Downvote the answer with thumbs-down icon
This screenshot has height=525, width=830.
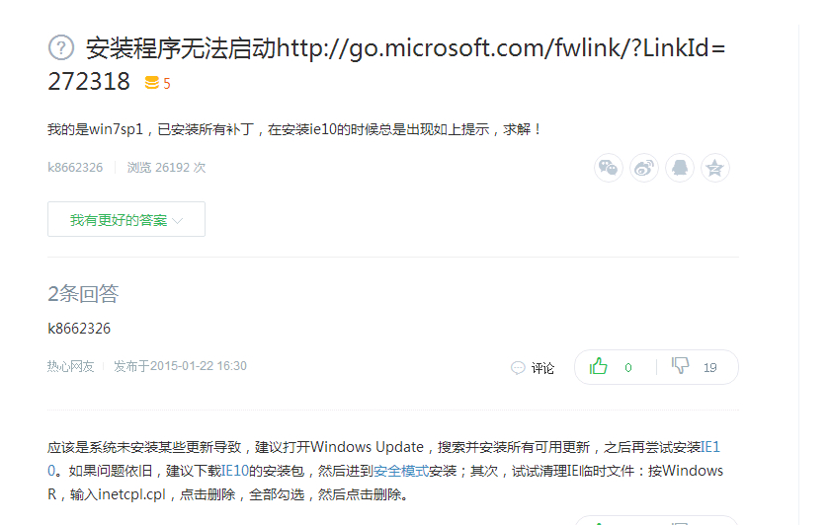pyautogui.click(x=680, y=367)
